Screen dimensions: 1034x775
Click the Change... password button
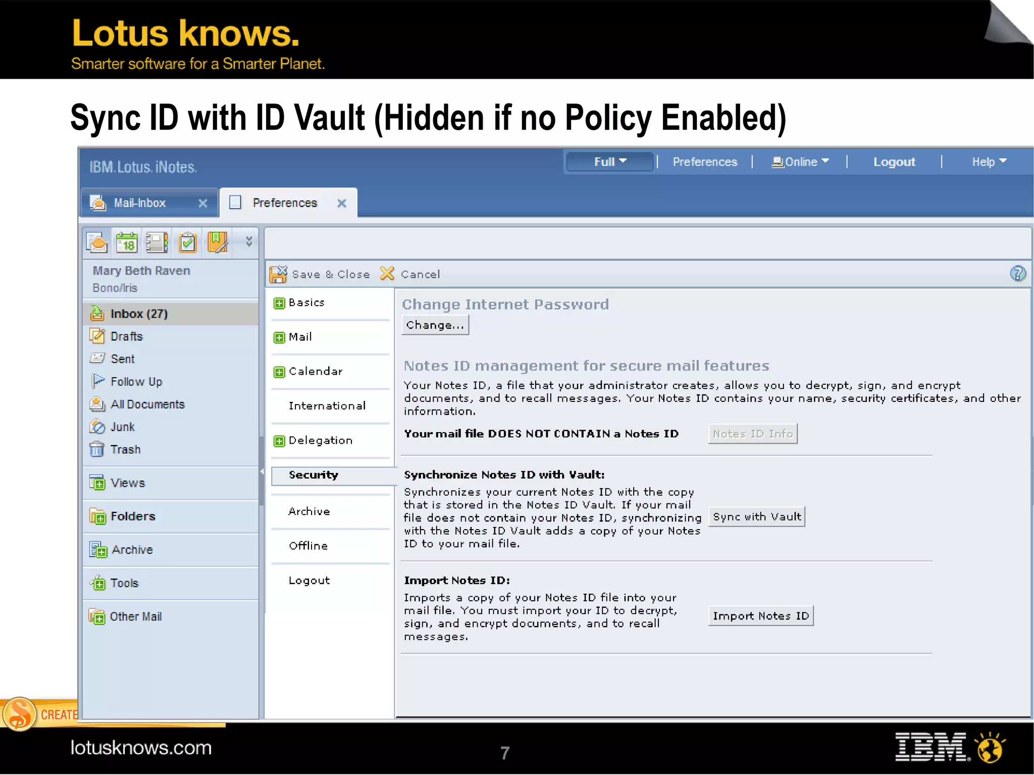click(x=435, y=325)
